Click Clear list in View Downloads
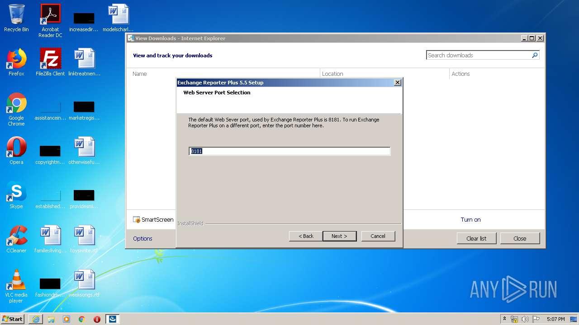The width and height of the screenshot is (579, 325). click(x=476, y=238)
